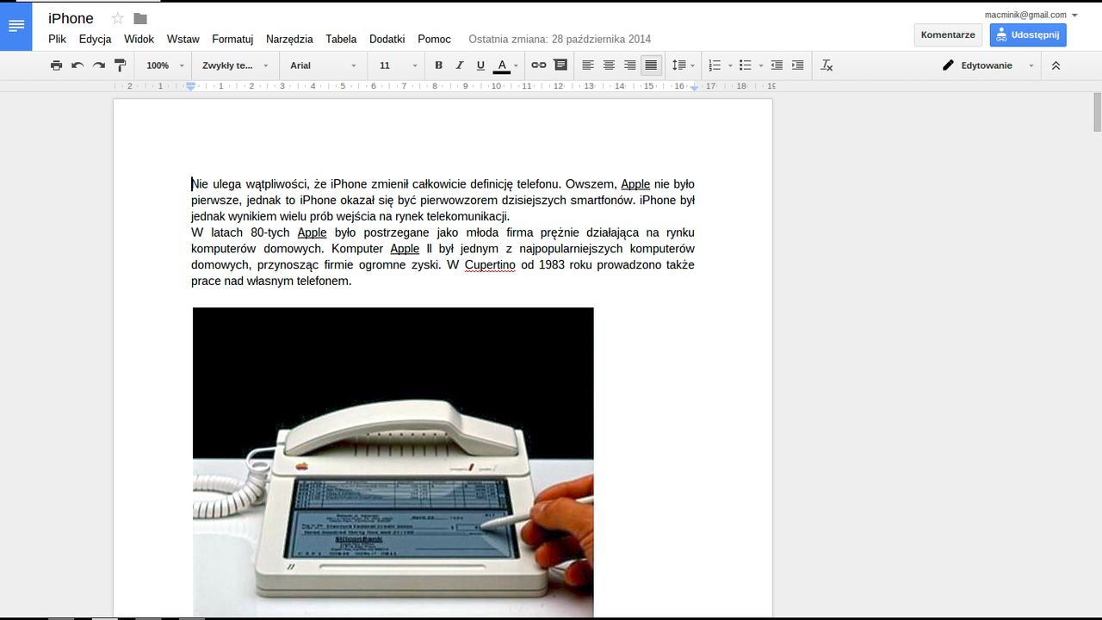Viewport: 1102px width, 620px height.
Task: Clear formatting
Action: tap(826, 65)
